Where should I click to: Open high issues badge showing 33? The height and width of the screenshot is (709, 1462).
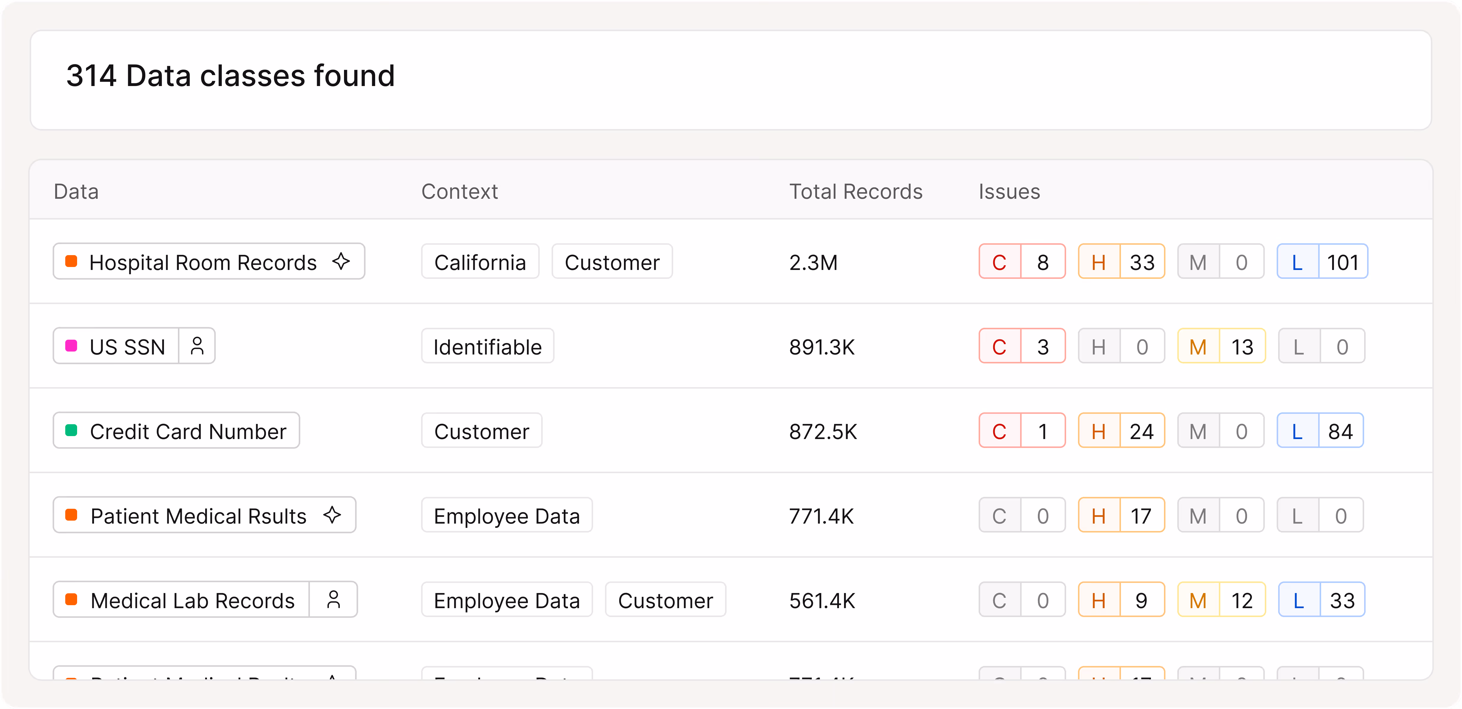1122,262
